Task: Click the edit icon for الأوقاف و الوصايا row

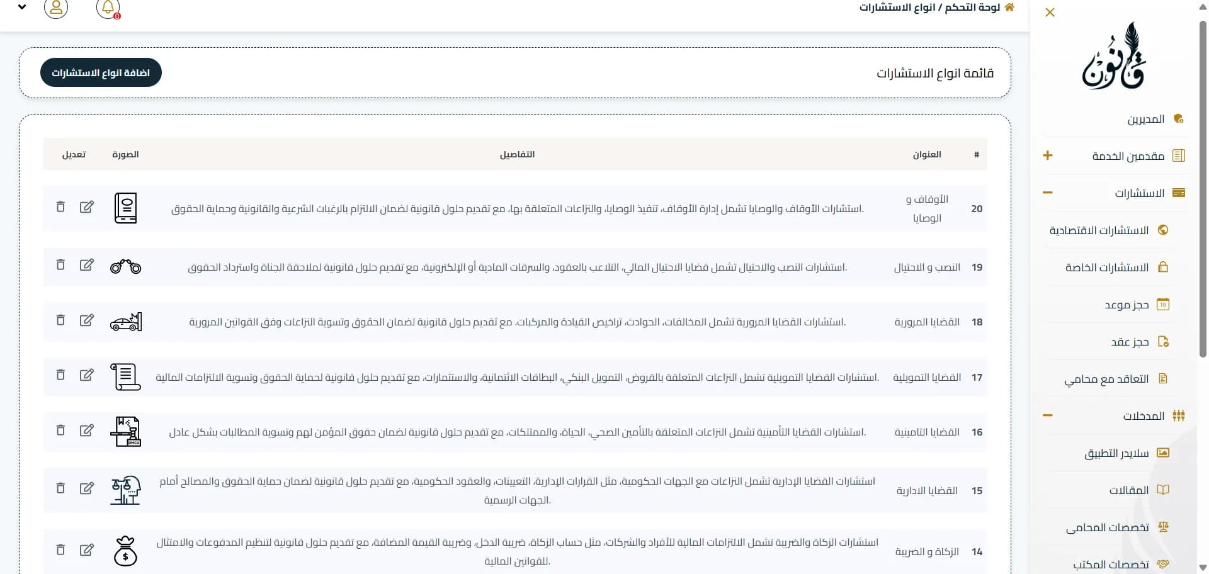Action: pyautogui.click(x=87, y=206)
